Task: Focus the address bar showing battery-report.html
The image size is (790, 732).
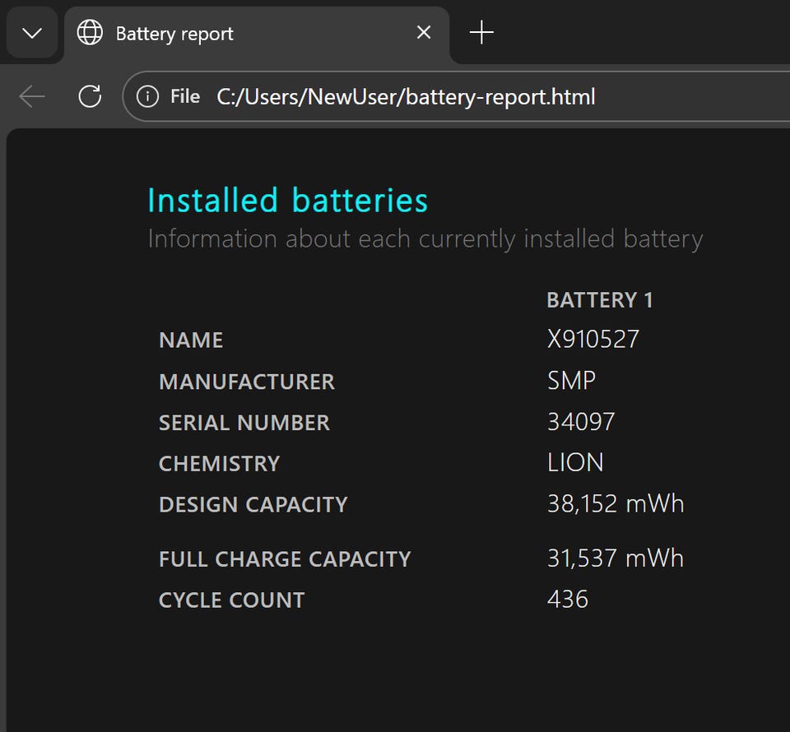Action: click(406, 97)
